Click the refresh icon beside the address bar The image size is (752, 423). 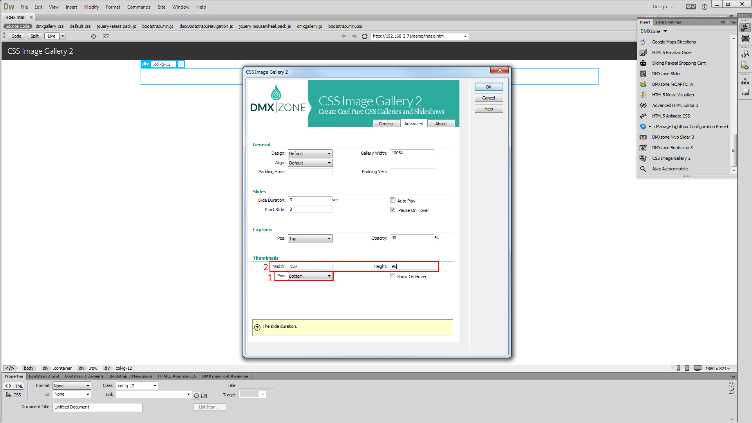coord(365,36)
